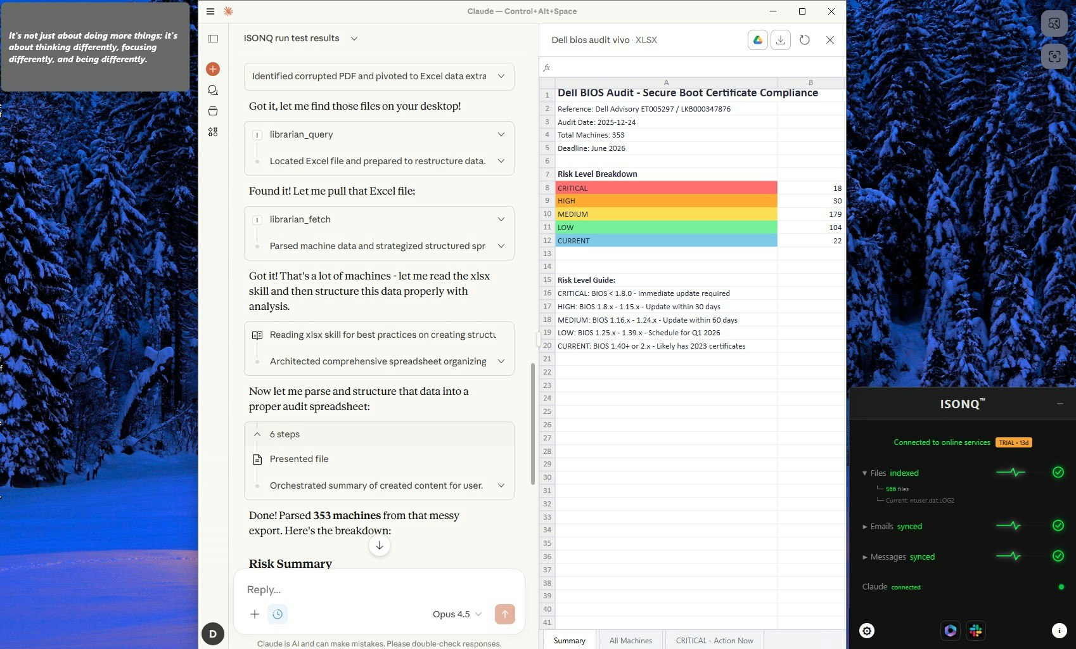Select cell 'Audit Date: 2025-12-24'
Viewport: 1076px width, 649px height.
tap(666, 122)
